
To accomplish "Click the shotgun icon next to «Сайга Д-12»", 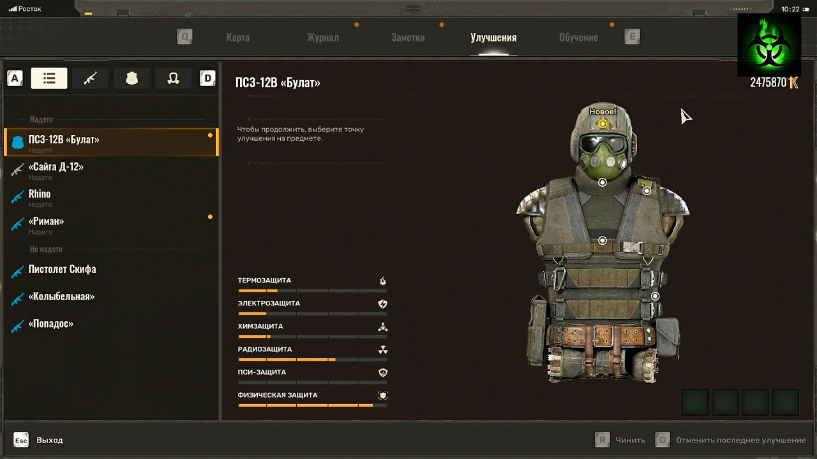I will click(x=17, y=170).
